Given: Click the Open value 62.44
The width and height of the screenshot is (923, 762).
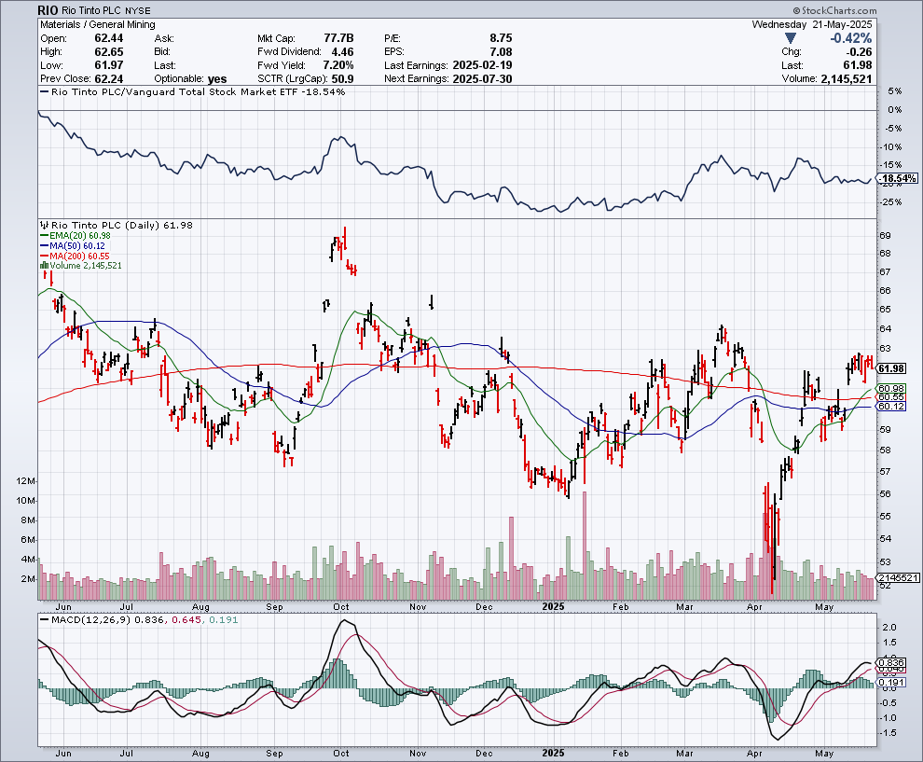Looking at the screenshot, I should point(108,38).
